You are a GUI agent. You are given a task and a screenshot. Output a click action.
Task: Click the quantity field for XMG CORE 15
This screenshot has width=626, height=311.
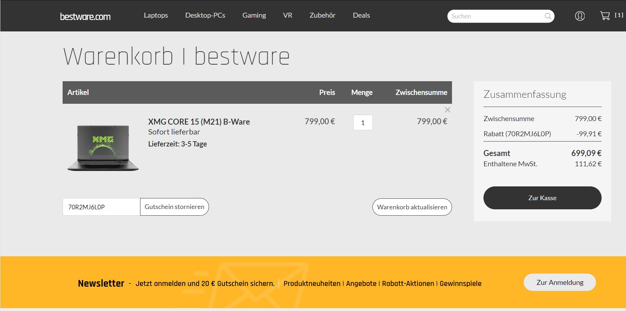363,122
